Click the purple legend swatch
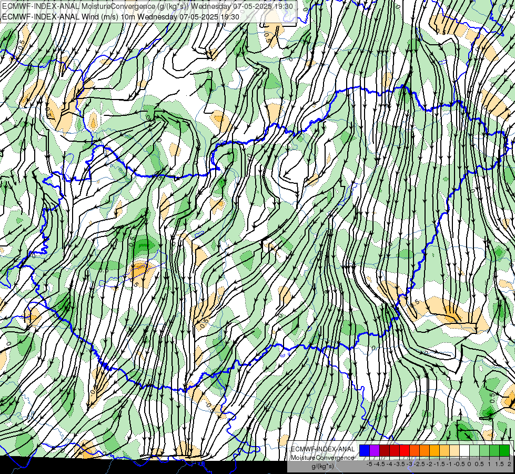The image size is (515, 474). [x=375, y=451]
